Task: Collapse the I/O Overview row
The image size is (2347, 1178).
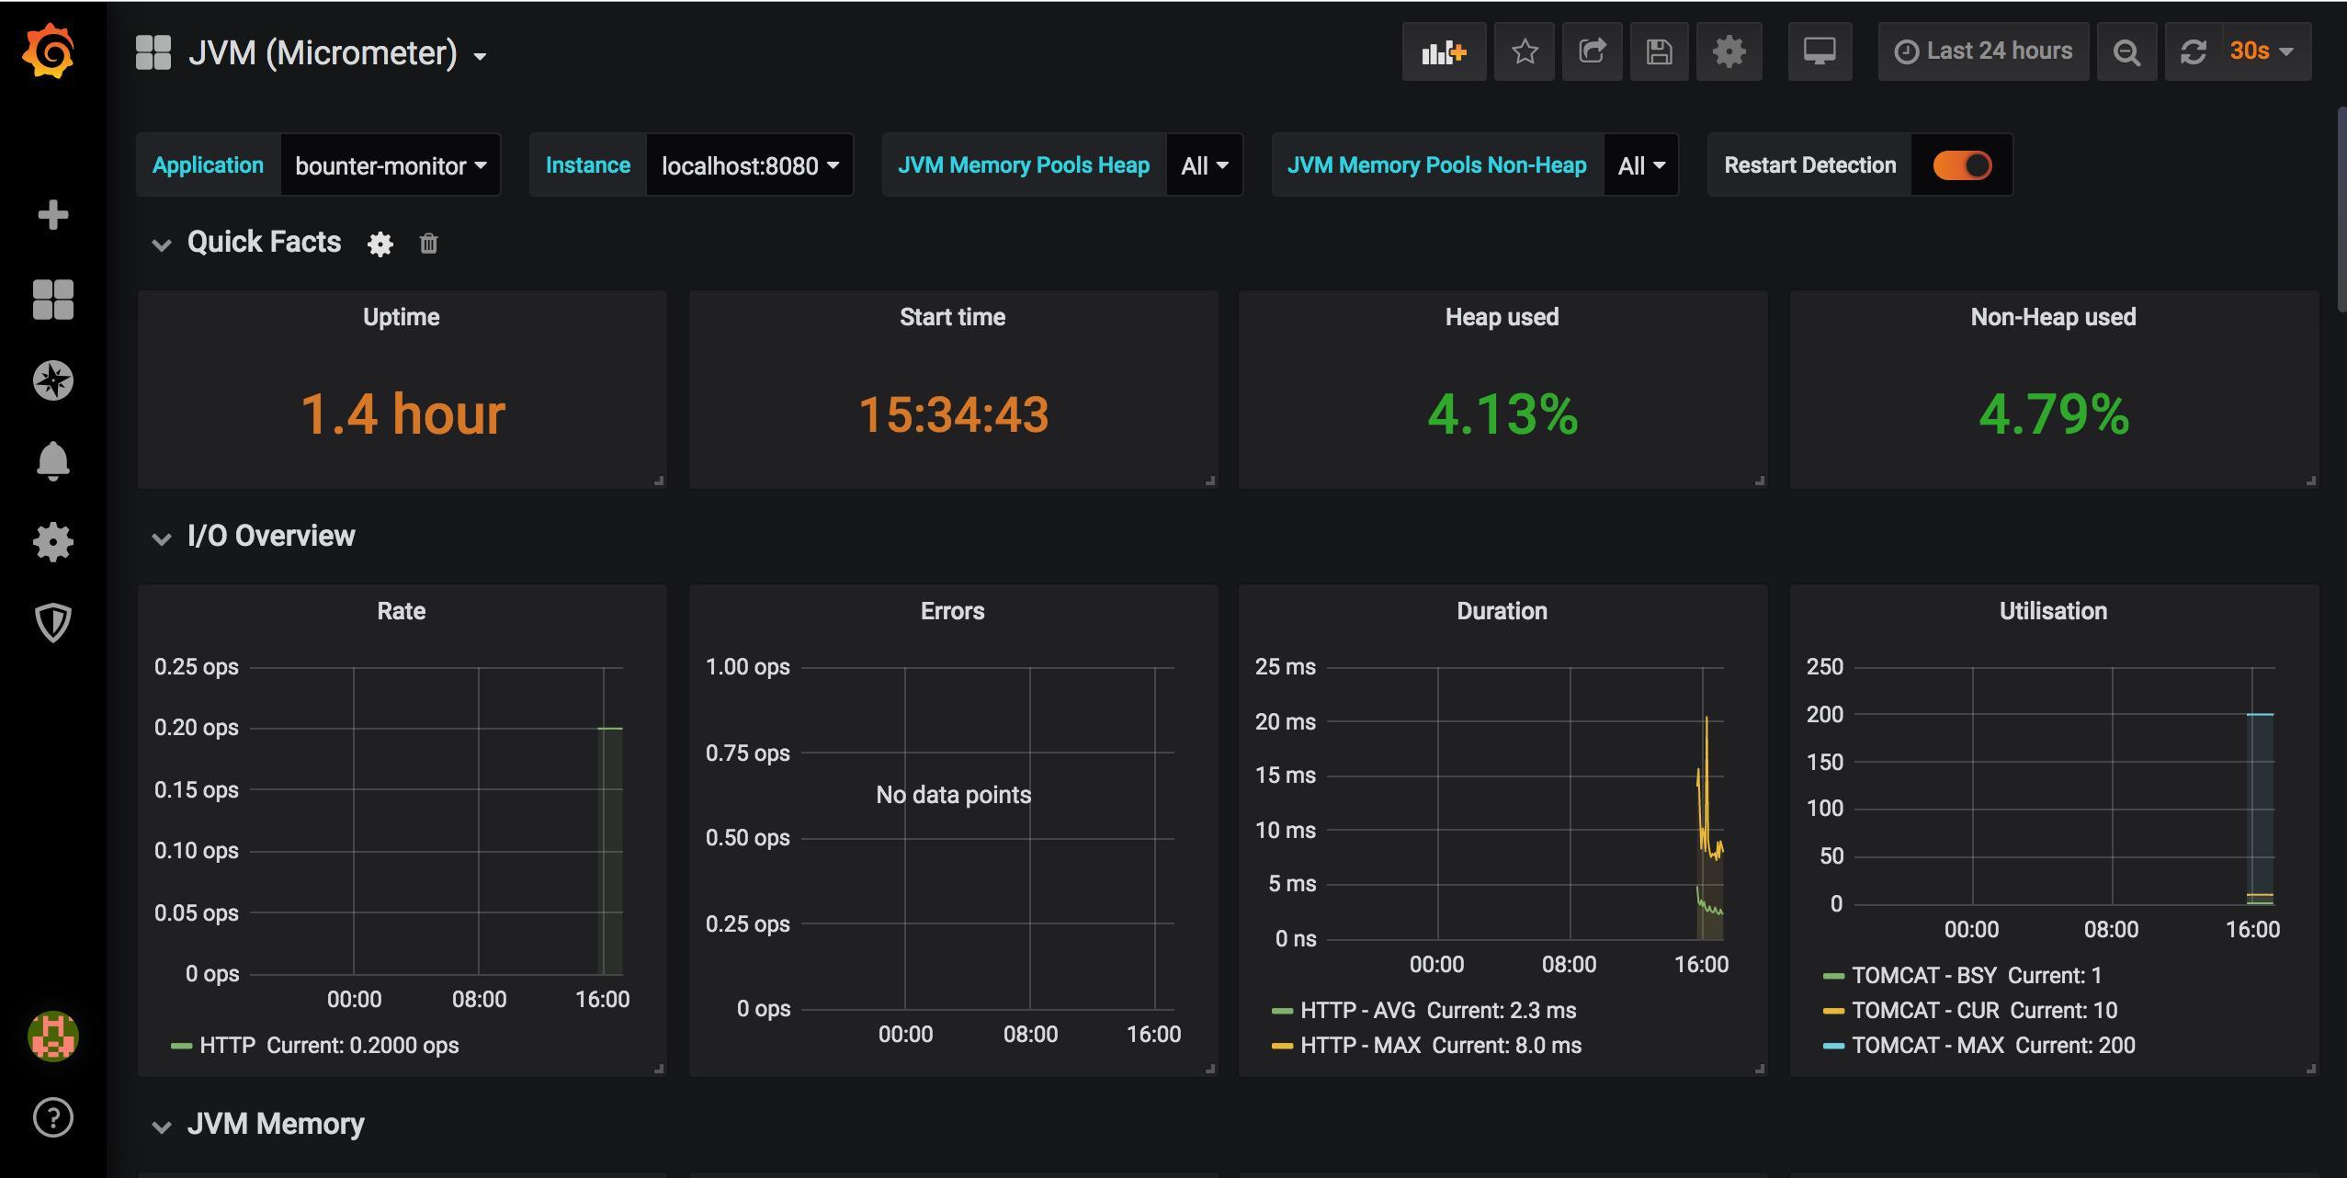Action: pos(162,538)
